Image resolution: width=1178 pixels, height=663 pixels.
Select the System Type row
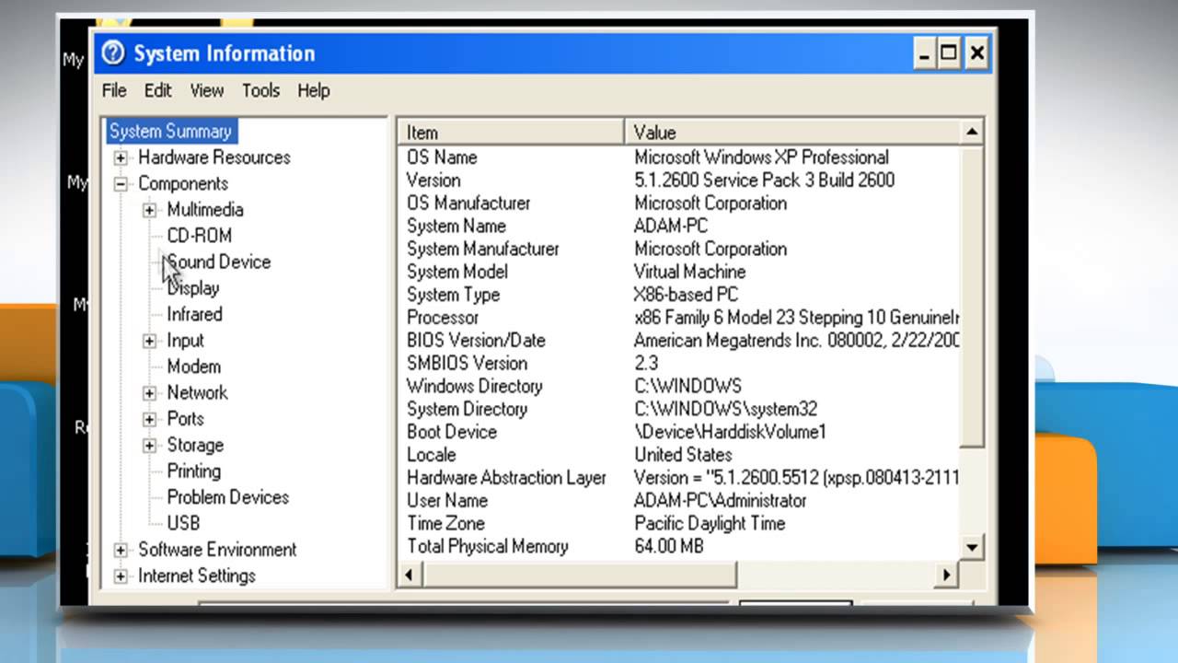[679, 295]
